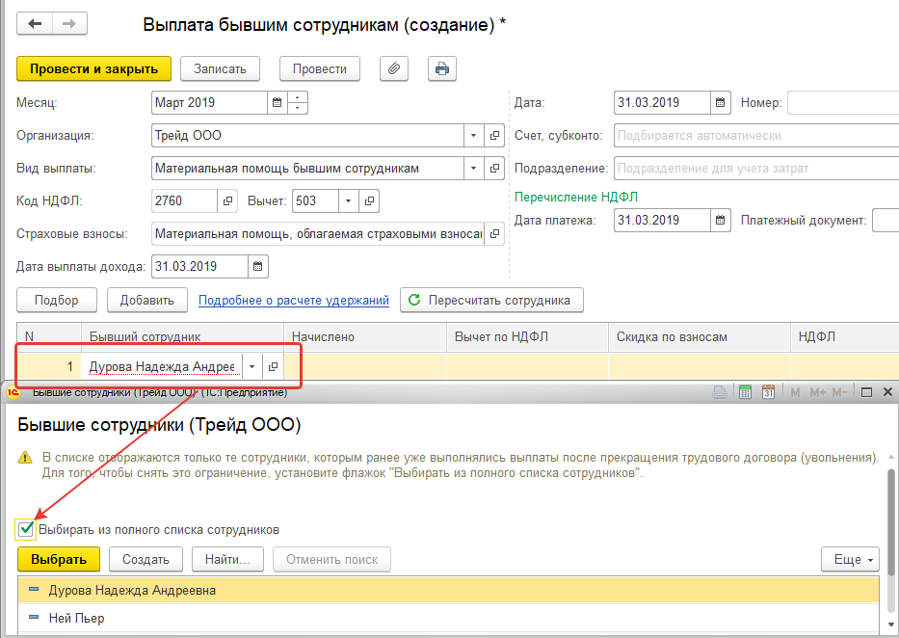
Task: Open the Код НДФЛ 2760 record via its open icon
Action: pos(227,201)
